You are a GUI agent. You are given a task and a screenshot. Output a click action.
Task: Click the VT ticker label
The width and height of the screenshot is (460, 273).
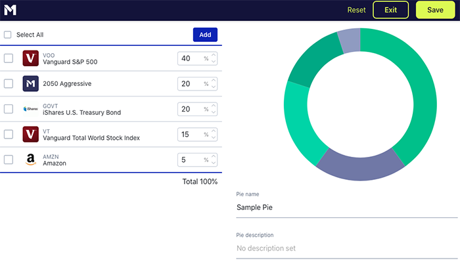(47, 131)
